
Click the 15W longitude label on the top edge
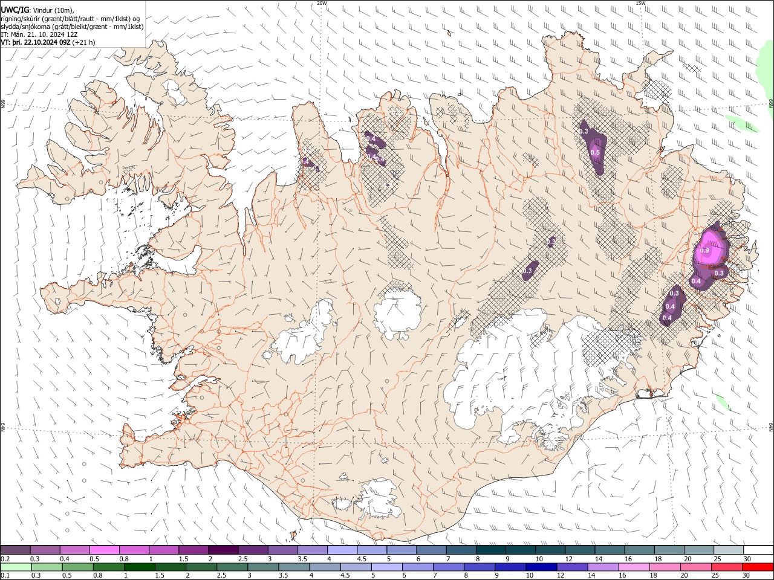(x=640, y=3)
